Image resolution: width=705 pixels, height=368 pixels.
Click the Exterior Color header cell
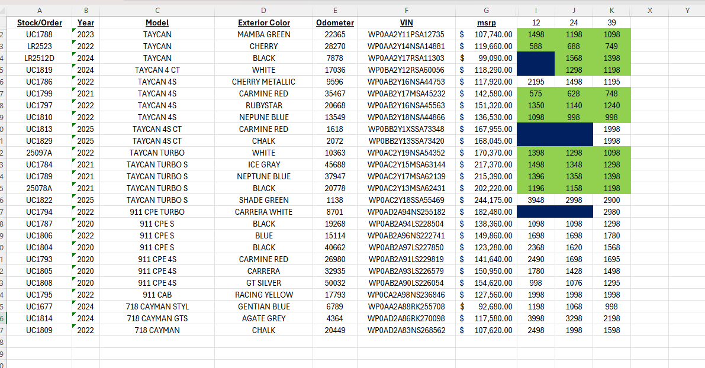point(264,22)
